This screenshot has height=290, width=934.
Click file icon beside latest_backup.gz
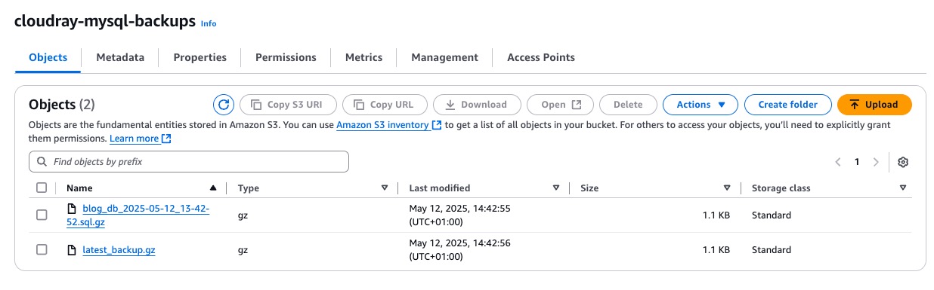(72, 250)
